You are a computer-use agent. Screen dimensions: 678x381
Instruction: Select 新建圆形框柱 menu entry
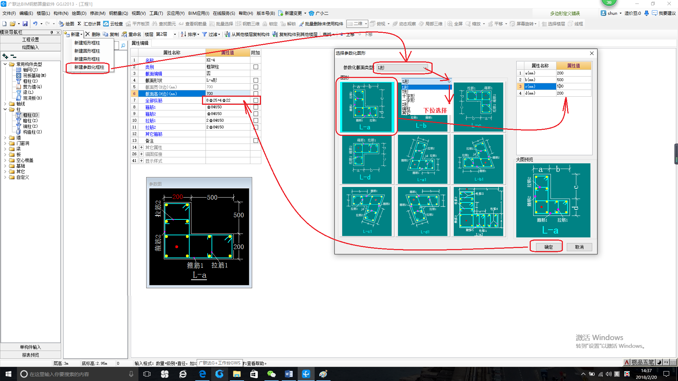pyautogui.click(x=87, y=51)
